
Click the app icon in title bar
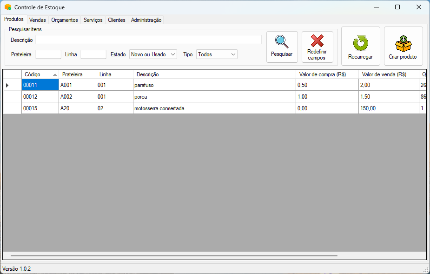click(x=8, y=7)
